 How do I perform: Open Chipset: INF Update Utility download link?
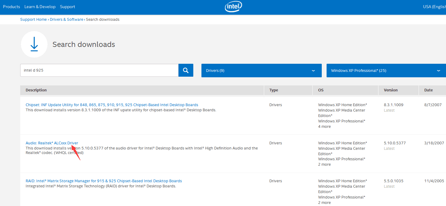(112, 105)
